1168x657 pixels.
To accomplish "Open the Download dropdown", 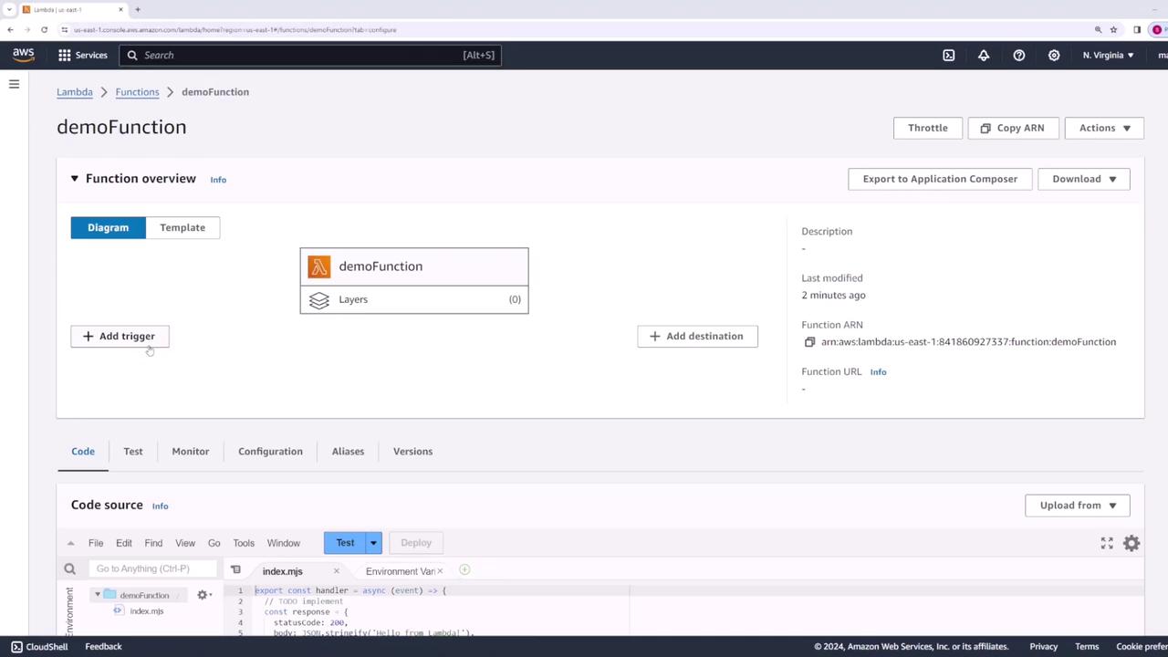I will (x=1084, y=179).
